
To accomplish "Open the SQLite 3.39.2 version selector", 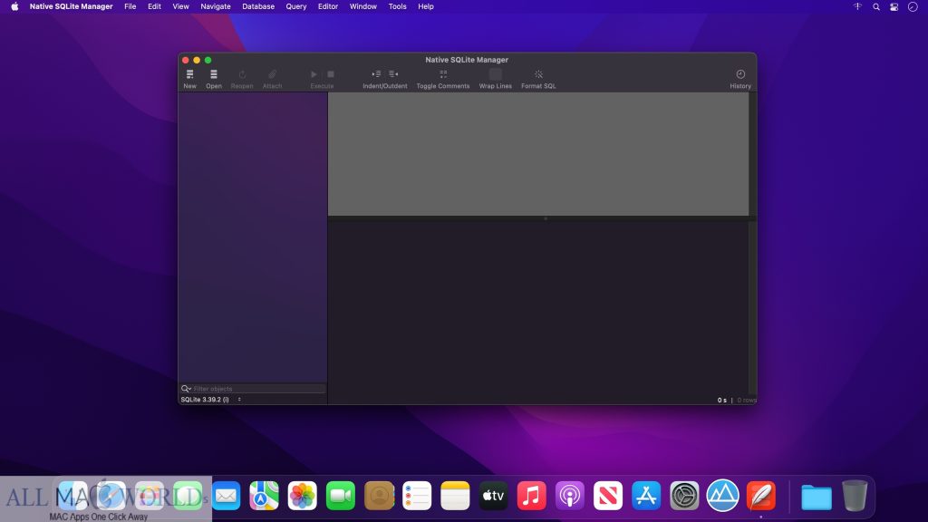I will [210, 400].
